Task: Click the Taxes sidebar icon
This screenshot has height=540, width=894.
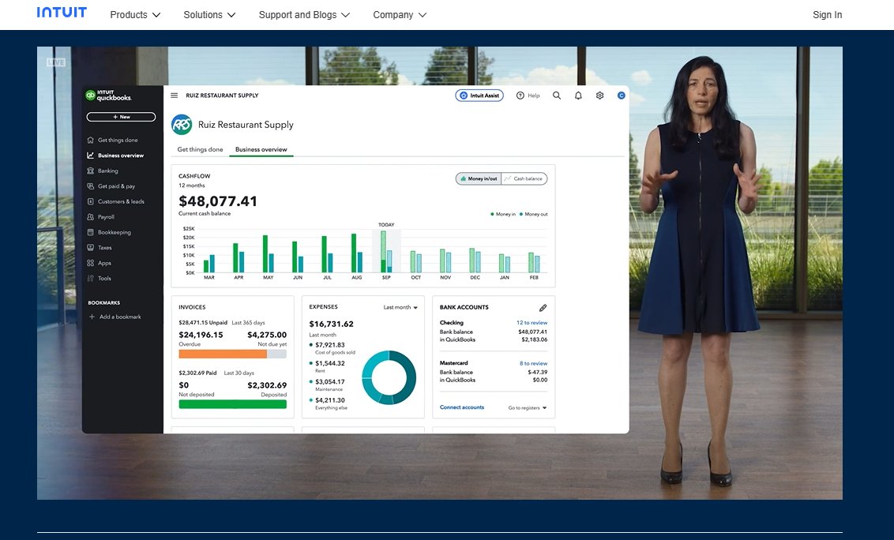Action: click(x=90, y=247)
